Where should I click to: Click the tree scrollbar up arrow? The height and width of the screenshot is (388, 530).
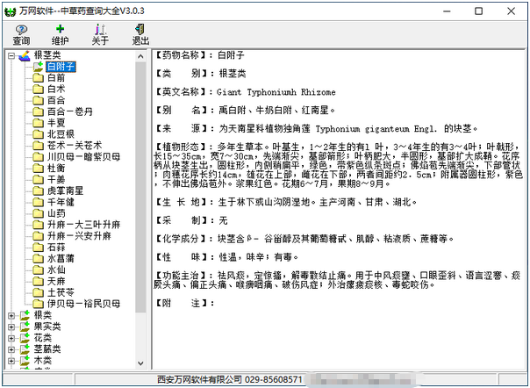click(x=140, y=55)
